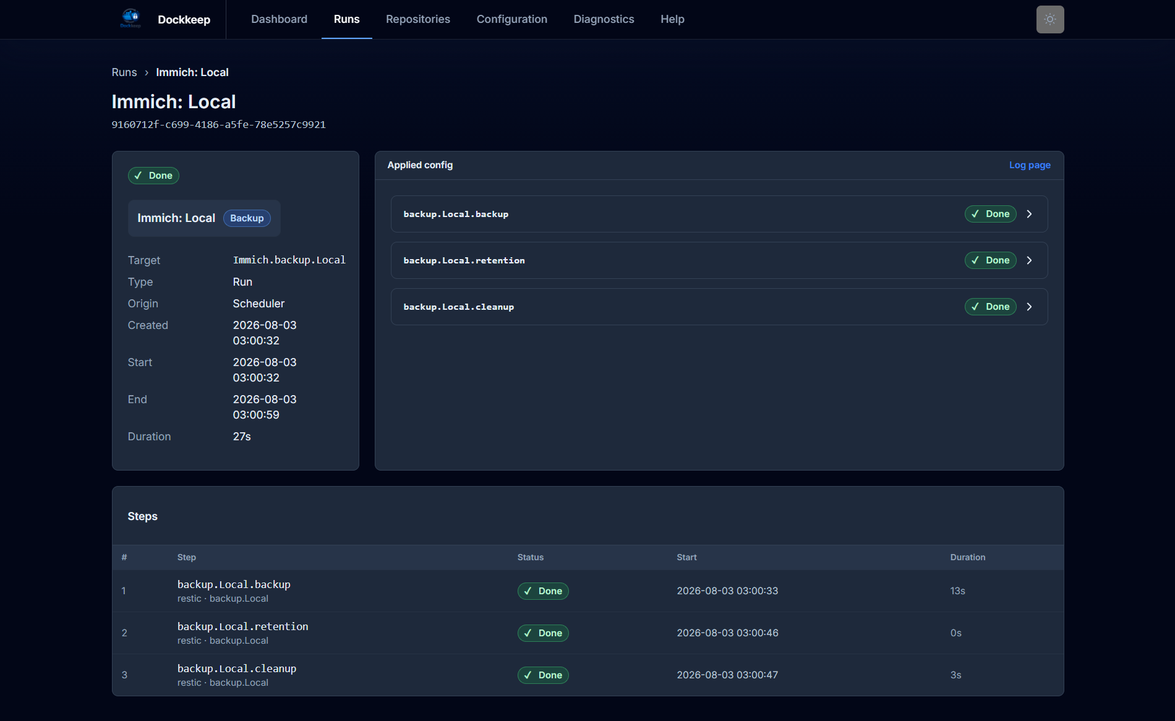Viewport: 1175px width, 721px height.
Task: Click the 3s step duration
Action: 956,675
